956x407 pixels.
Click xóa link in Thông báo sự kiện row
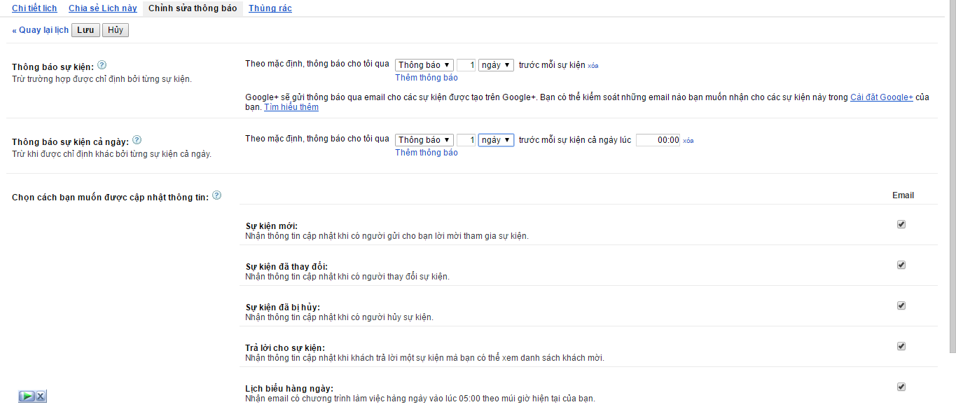593,66
